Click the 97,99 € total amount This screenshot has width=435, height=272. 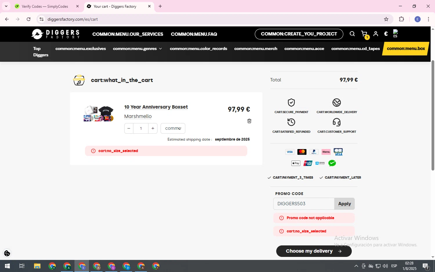tap(349, 80)
